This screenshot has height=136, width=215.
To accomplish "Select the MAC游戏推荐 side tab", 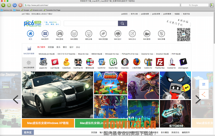I will [x=29, y=64].
